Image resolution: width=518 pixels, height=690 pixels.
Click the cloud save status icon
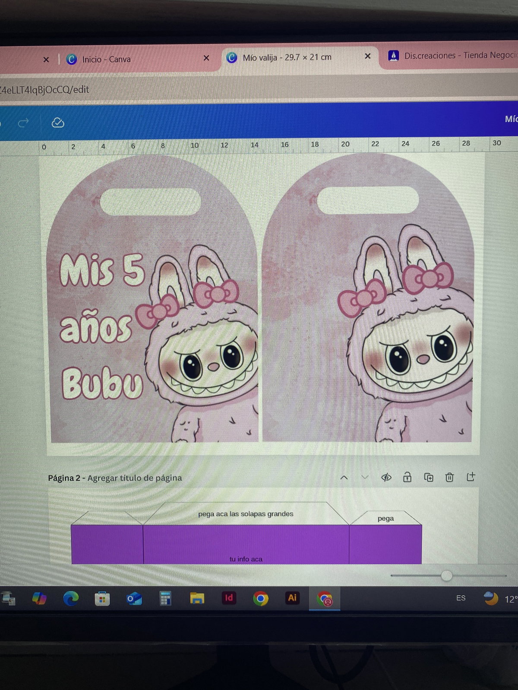point(58,123)
